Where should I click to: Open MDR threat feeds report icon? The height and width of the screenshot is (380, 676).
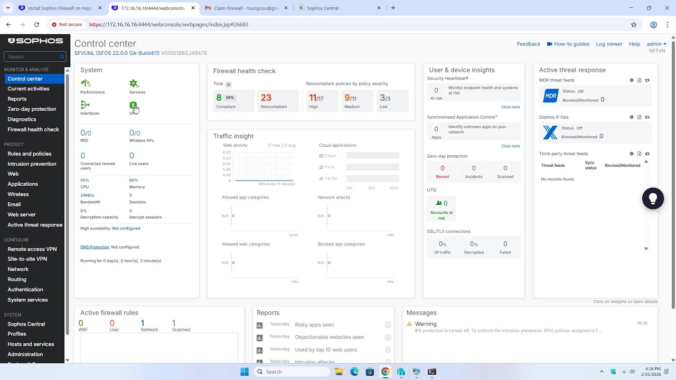click(640, 80)
